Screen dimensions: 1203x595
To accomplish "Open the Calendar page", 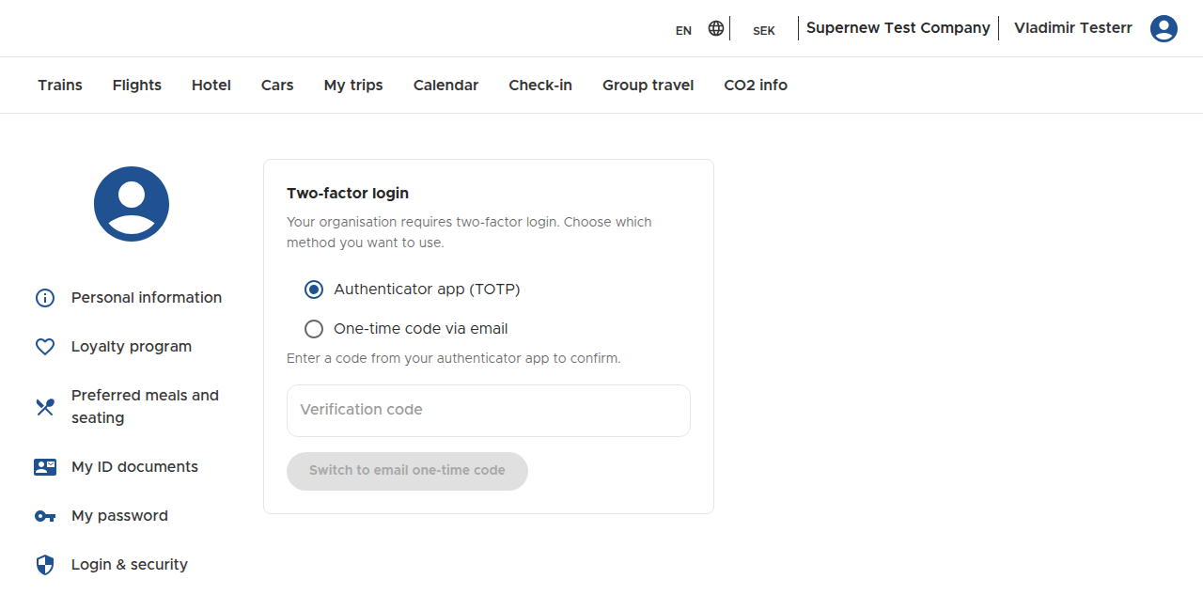I will tap(446, 86).
